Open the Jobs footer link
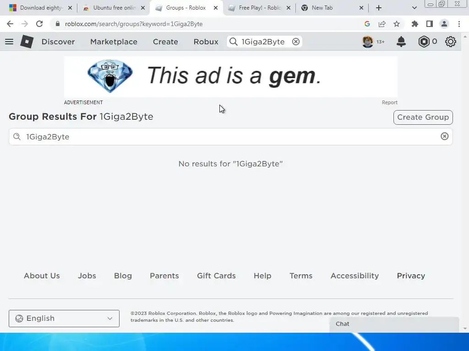Screen dimensions: 469x351 (87, 276)
